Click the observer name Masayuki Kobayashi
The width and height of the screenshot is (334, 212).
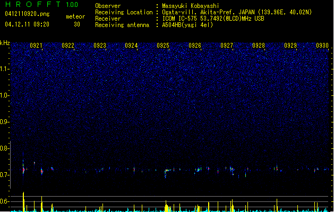pyautogui.click(x=191, y=6)
